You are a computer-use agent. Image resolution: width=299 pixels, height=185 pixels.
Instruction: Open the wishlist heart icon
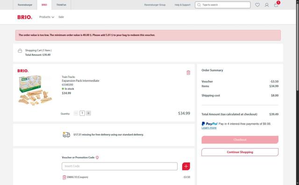point(257,5)
